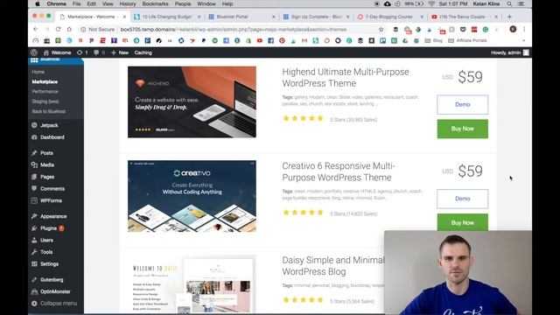Open the Chrome menu in menu bar
The image size is (560, 315).
(x=56, y=3)
